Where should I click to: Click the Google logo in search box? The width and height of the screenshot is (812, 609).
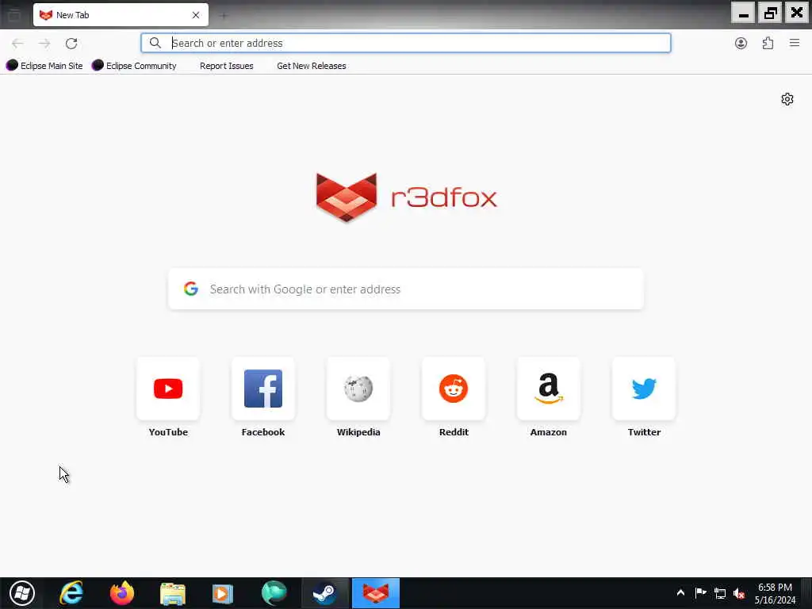pos(191,289)
